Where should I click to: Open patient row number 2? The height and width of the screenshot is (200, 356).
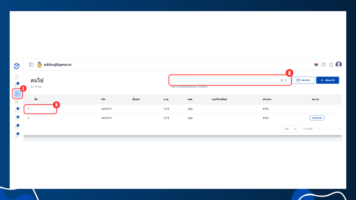[183, 118]
